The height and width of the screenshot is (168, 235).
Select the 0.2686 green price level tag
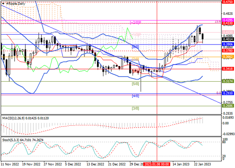click(x=228, y=106)
